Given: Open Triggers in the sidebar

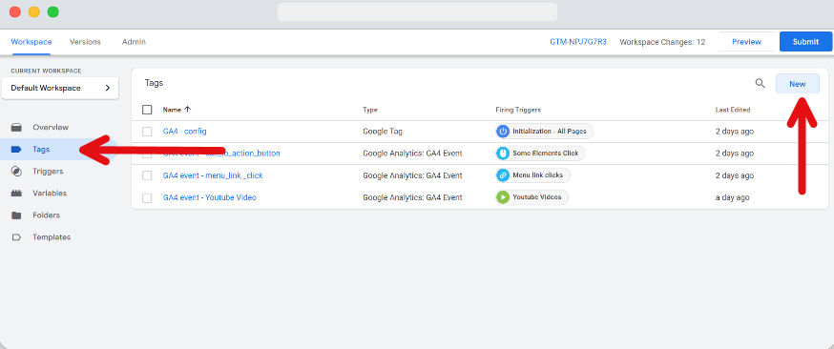Looking at the screenshot, I should coord(48,172).
